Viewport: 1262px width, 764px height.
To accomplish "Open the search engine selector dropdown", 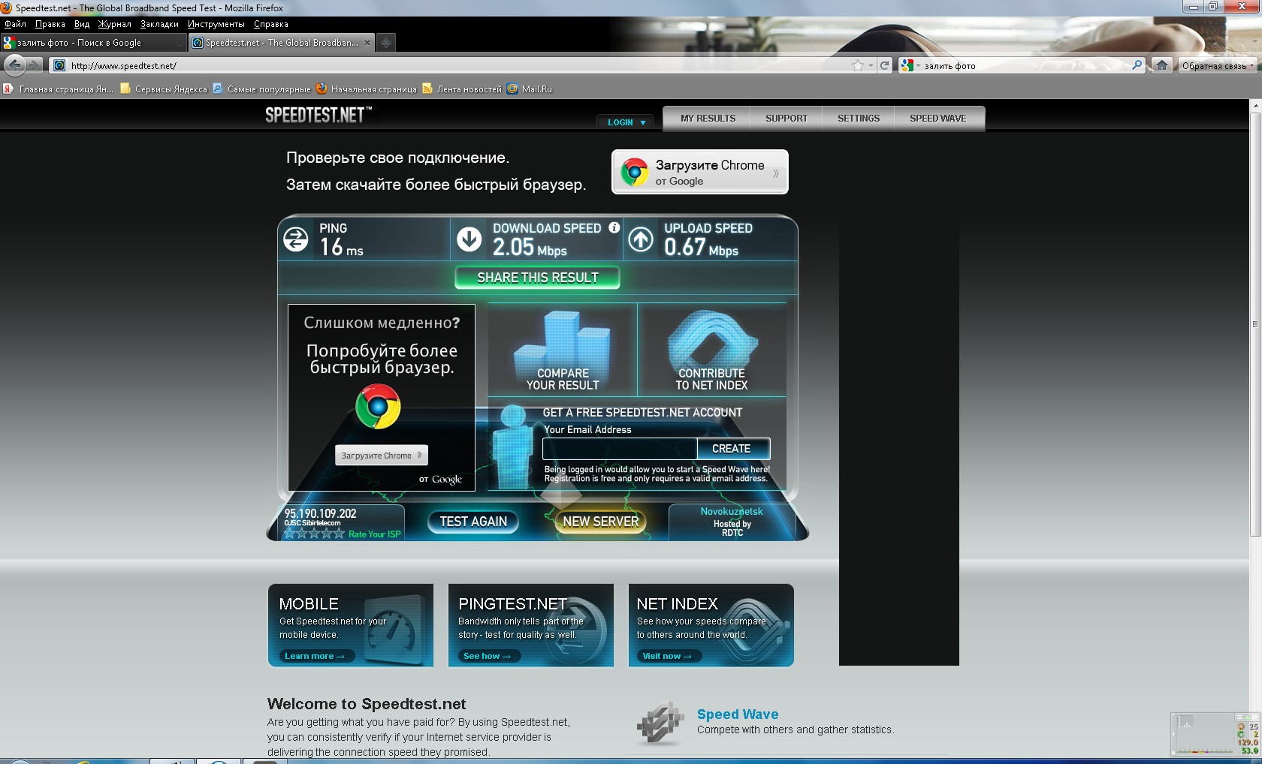I will [x=910, y=65].
